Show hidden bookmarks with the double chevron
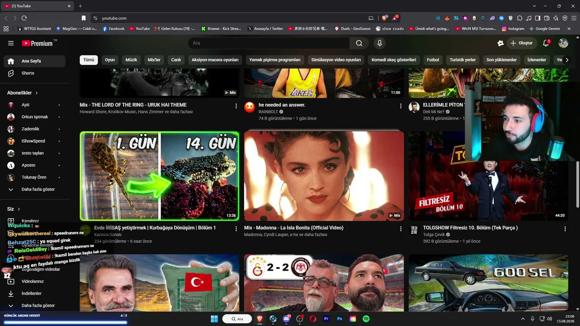 point(569,29)
